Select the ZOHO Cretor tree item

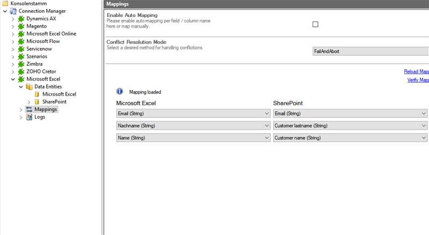click(x=41, y=71)
